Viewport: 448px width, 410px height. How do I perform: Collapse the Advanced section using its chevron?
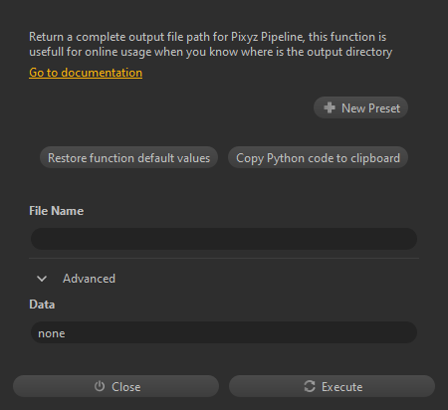42,279
